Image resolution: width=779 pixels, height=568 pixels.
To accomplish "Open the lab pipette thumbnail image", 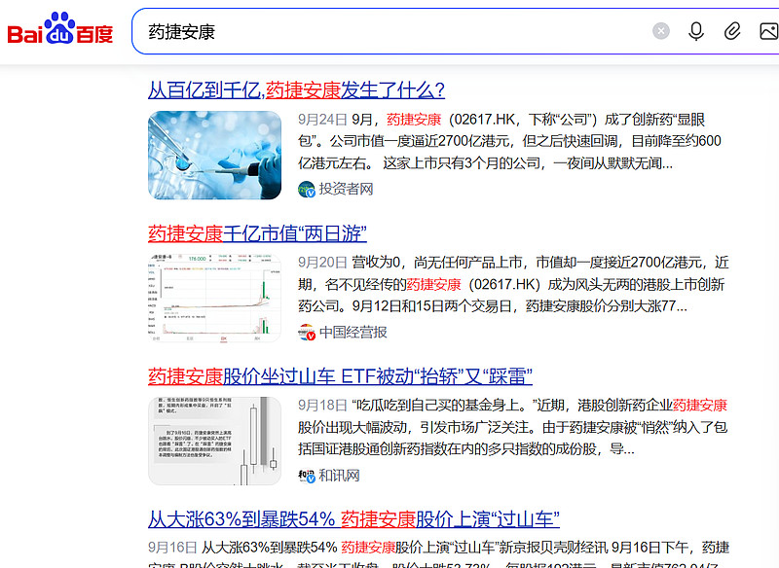I will (x=214, y=156).
